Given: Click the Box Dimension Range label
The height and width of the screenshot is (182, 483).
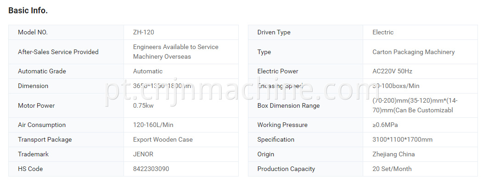Looking at the screenshot, I should tap(288, 105).
